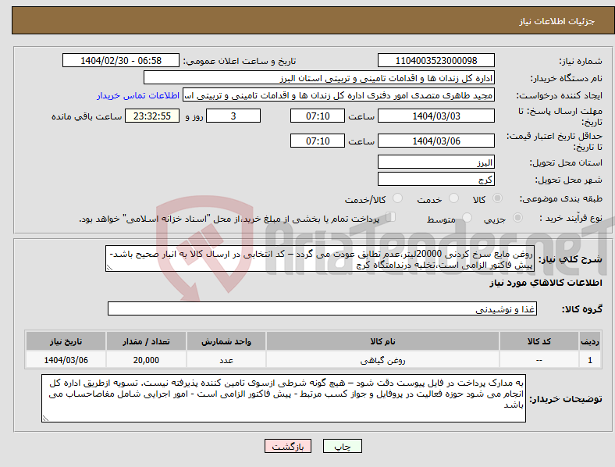
Task: Click the نام دستگاه خریدار field
Action: [x=319, y=77]
